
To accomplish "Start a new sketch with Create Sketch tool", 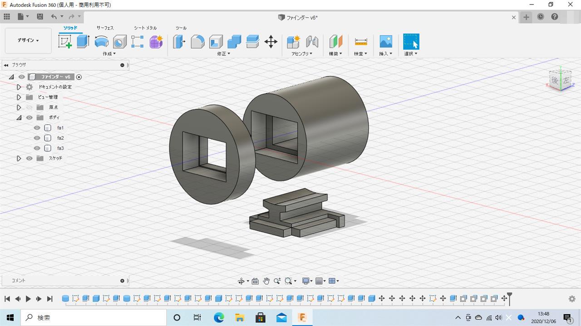I will point(65,42).
